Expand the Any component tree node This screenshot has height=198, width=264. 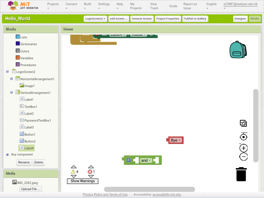tap(8, 154)
